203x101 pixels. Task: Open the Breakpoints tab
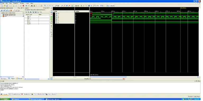[x=26, y=94]
